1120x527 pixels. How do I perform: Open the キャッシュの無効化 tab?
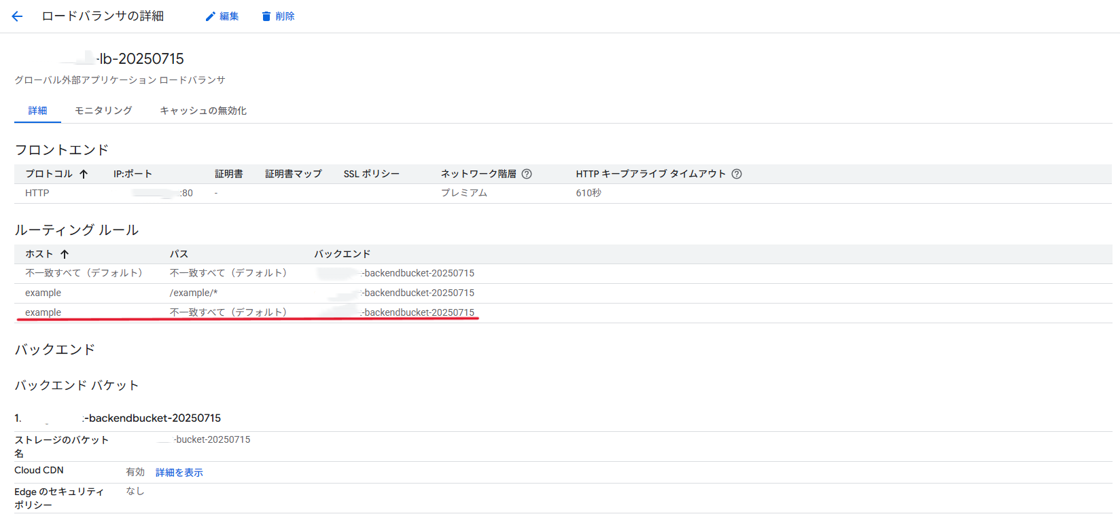click(203, 111)
